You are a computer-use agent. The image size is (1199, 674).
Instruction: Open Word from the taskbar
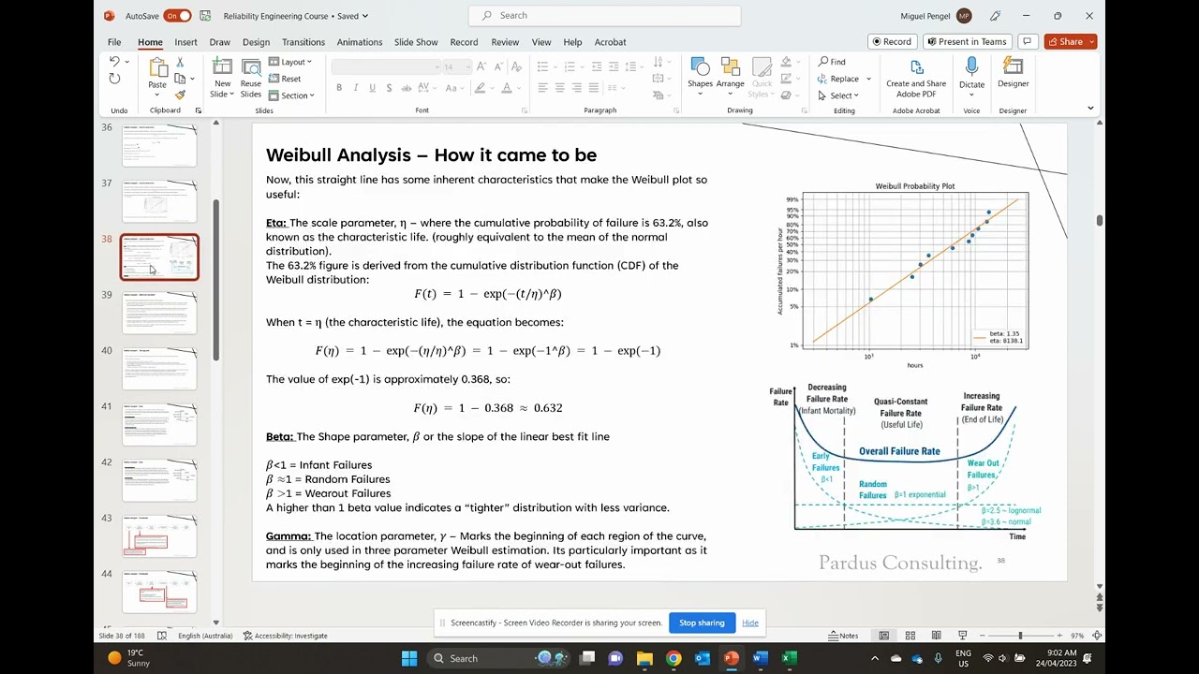[760, 658]
